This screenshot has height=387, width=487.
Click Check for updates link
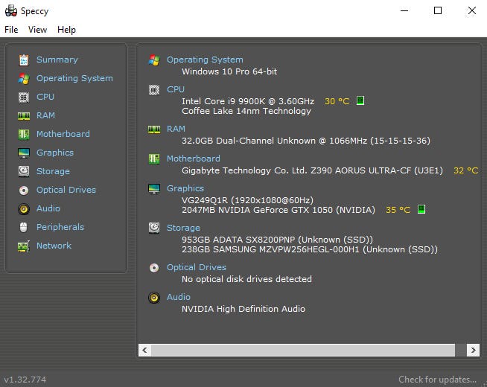click(x=436, y=380)
